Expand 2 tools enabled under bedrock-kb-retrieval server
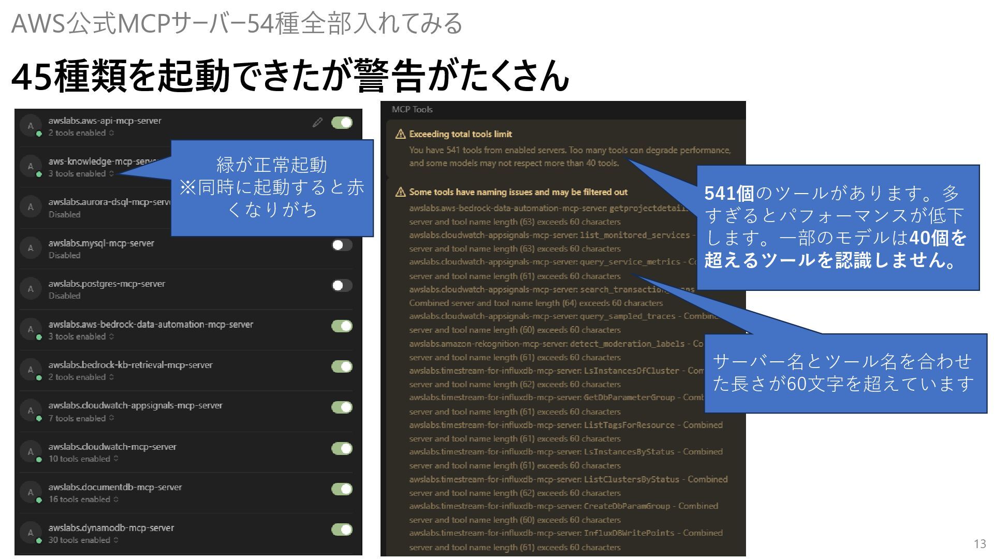 pyautogui.click(x=81, y=377)
